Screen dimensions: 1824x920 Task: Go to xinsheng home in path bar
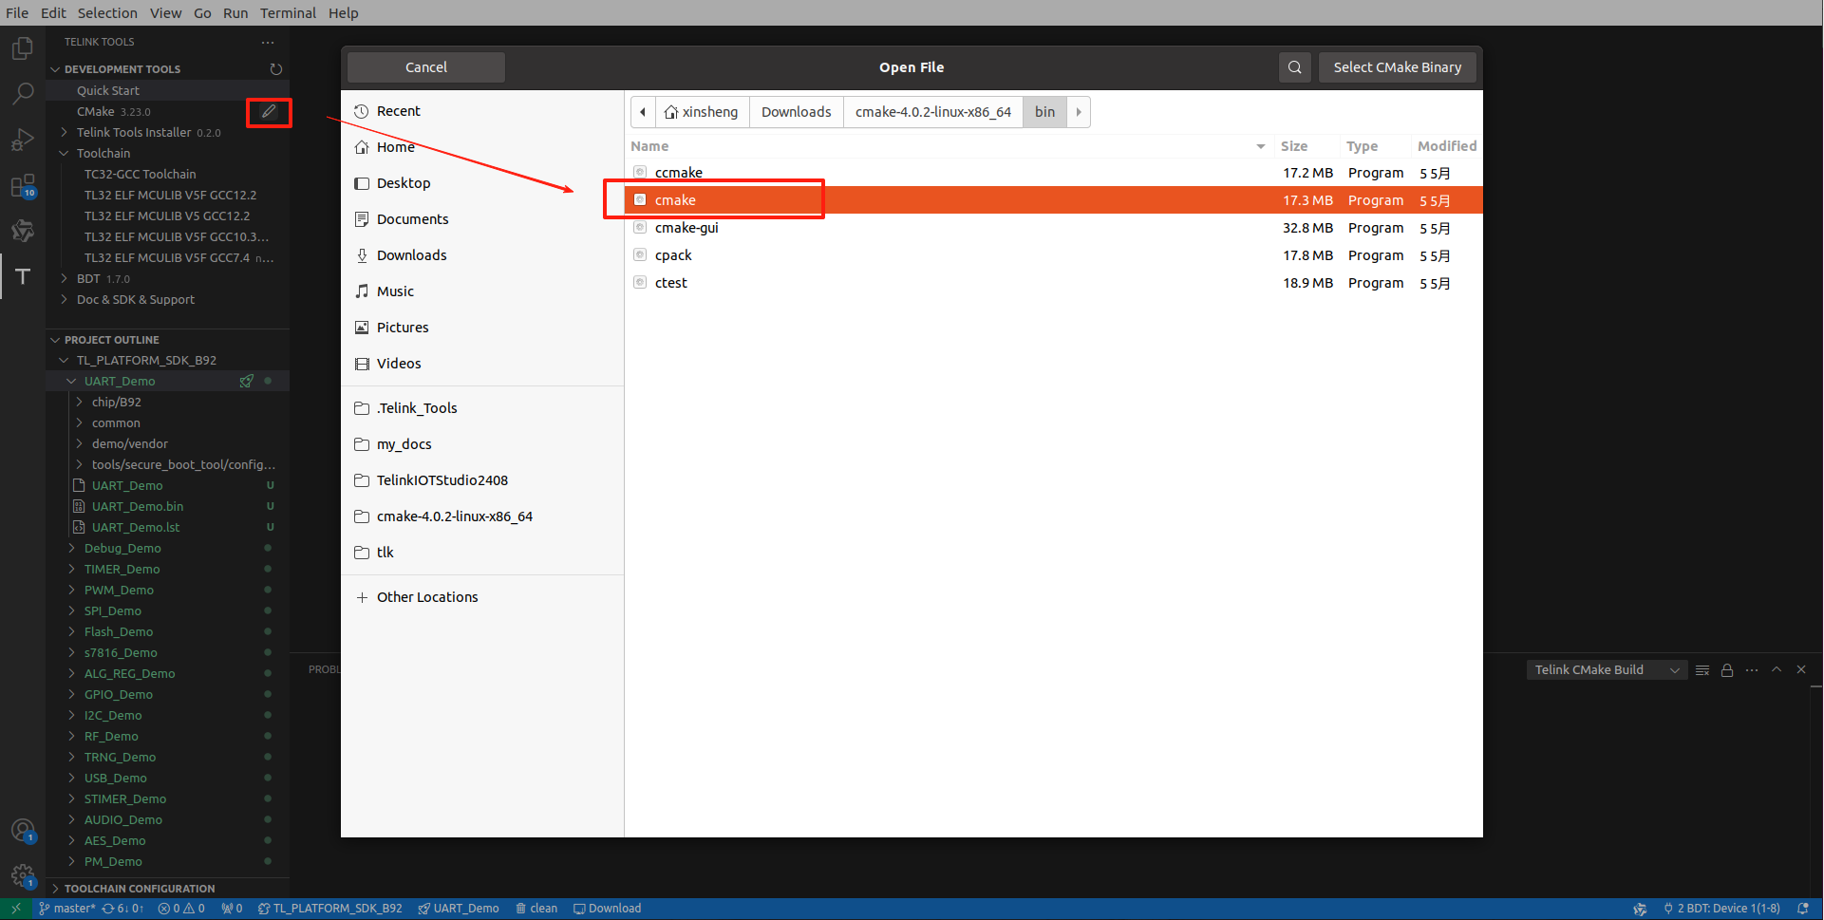(x=702, y=112)
